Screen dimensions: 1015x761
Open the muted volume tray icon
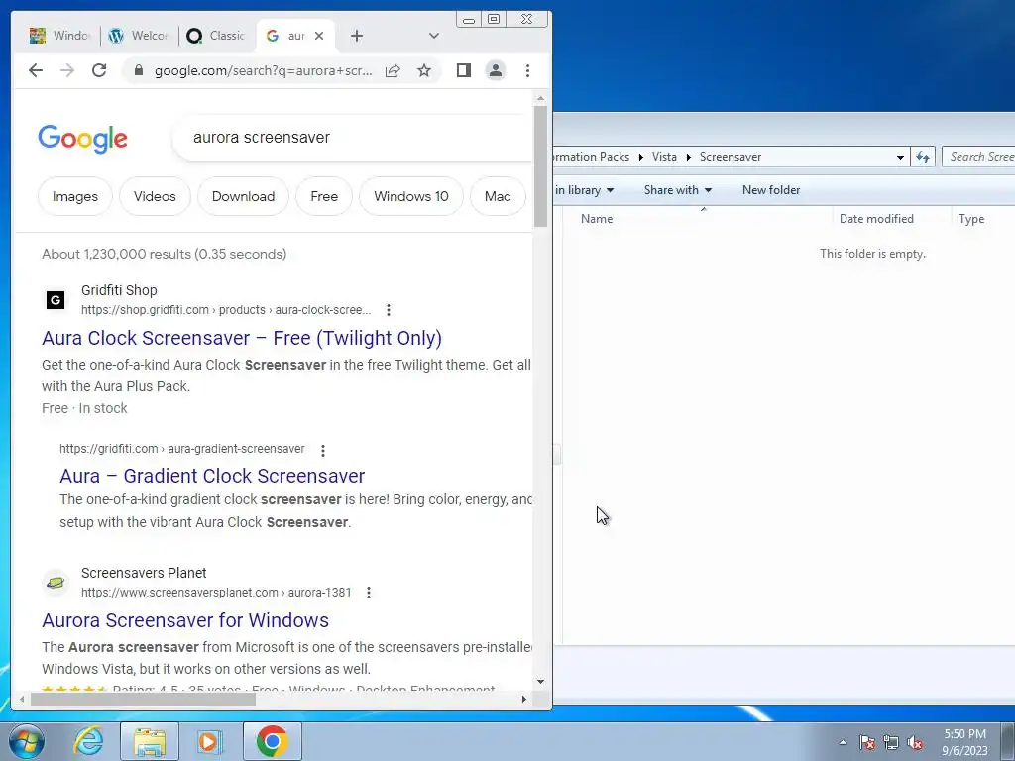pyautogui.click(x=915, y=742)
